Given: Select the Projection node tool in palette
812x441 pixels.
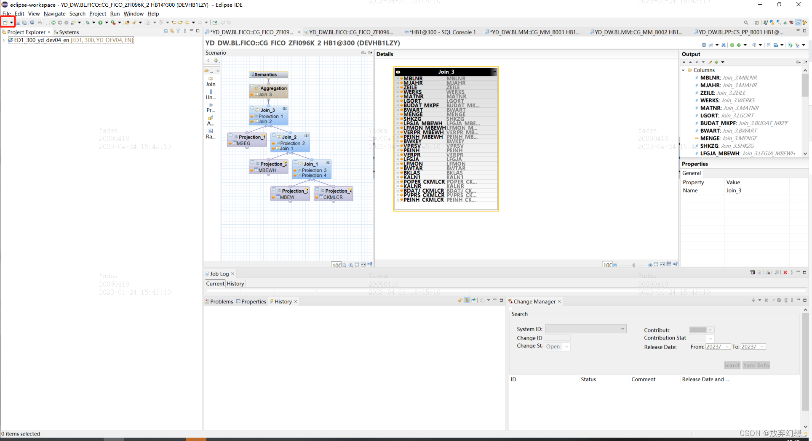Looking at the screenshot, I should pyautogui.click(x=211, y=107).
